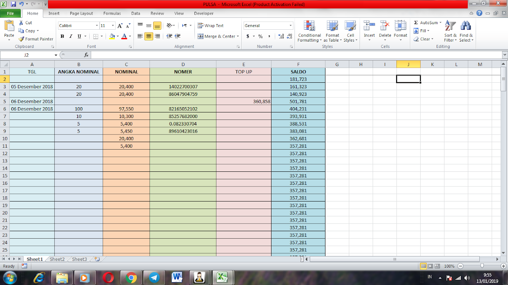Click into the formula bar input
Screen dimensions: 508x285
(x=296, y=55)
